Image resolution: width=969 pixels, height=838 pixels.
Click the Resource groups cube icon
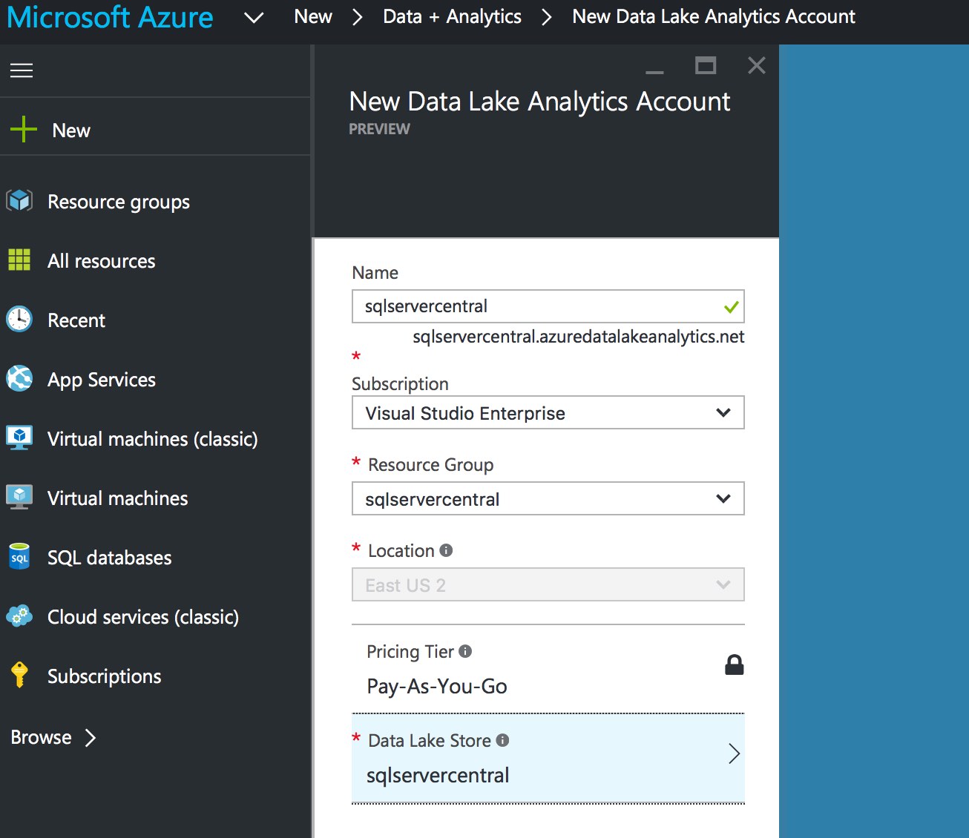(19, 201)
